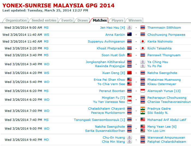Open MS event link for 9:00 AM match
The height and width of the screenshot is (146, 191).
point(46,28)
